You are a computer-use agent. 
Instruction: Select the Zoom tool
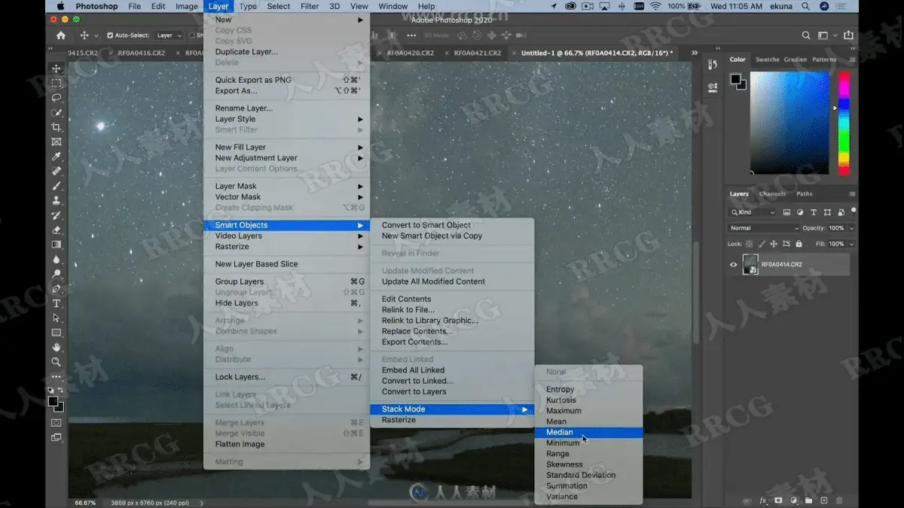56,362
